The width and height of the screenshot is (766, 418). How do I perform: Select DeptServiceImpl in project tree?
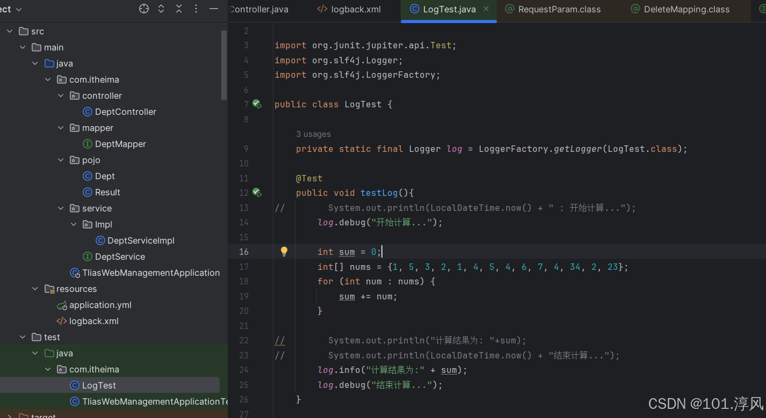coord(141,240)
